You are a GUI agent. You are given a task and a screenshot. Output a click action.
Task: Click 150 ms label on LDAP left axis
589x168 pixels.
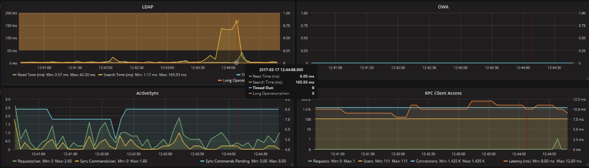(x=11, y=26)
